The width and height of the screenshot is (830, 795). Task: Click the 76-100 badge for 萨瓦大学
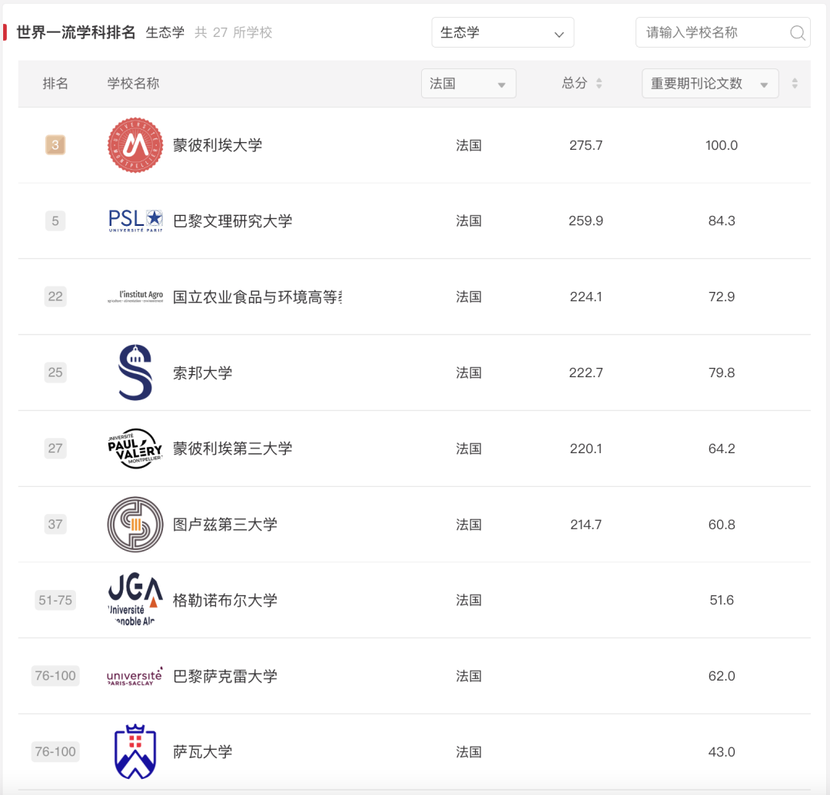(x=55, y=752)
